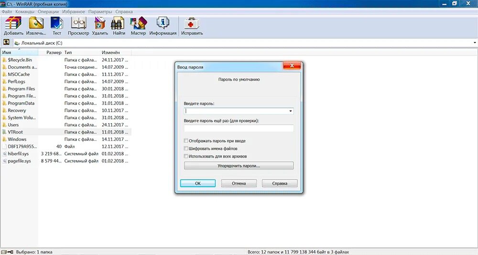
Task: Select the pagefile.sys file icon
Action: point(4,161)
